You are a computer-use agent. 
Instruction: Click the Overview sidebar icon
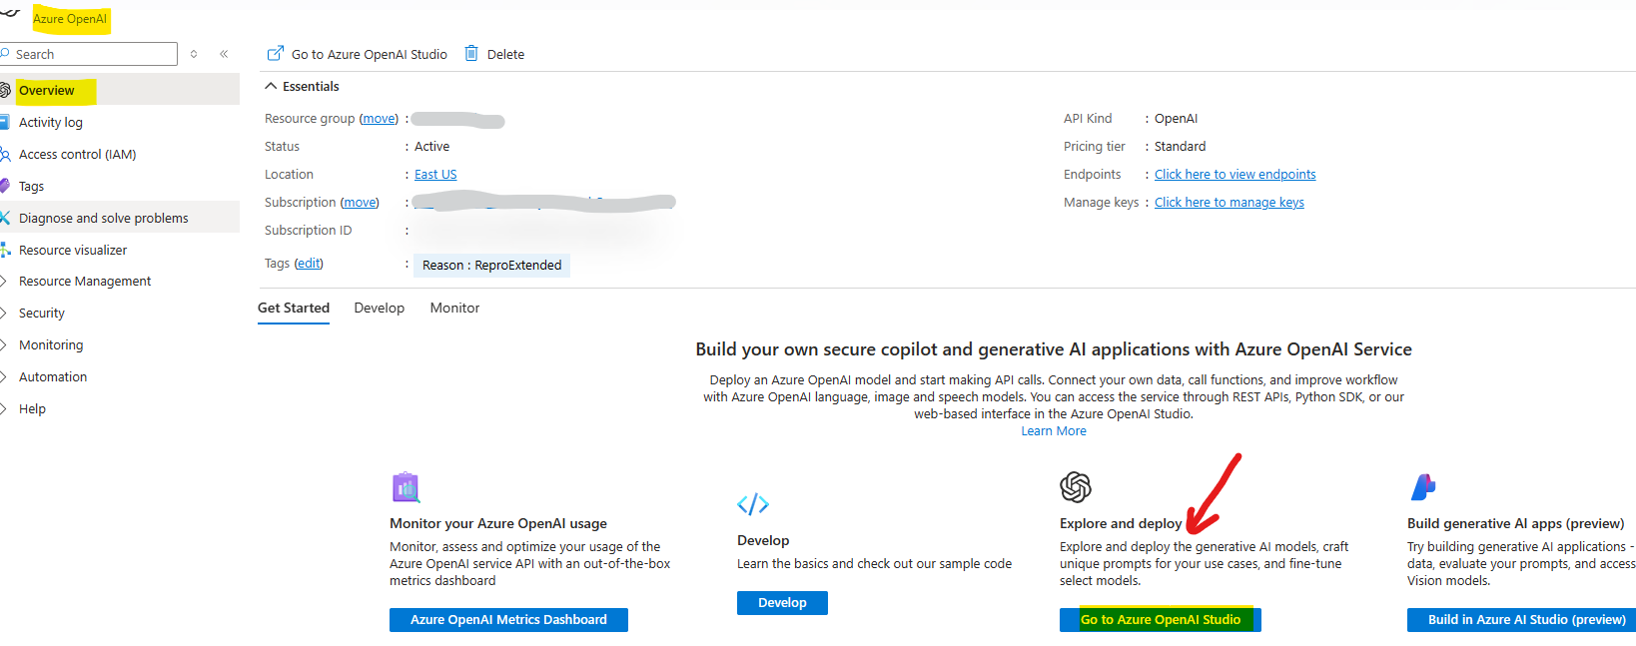pyautogui.click(x=5, y=90)
